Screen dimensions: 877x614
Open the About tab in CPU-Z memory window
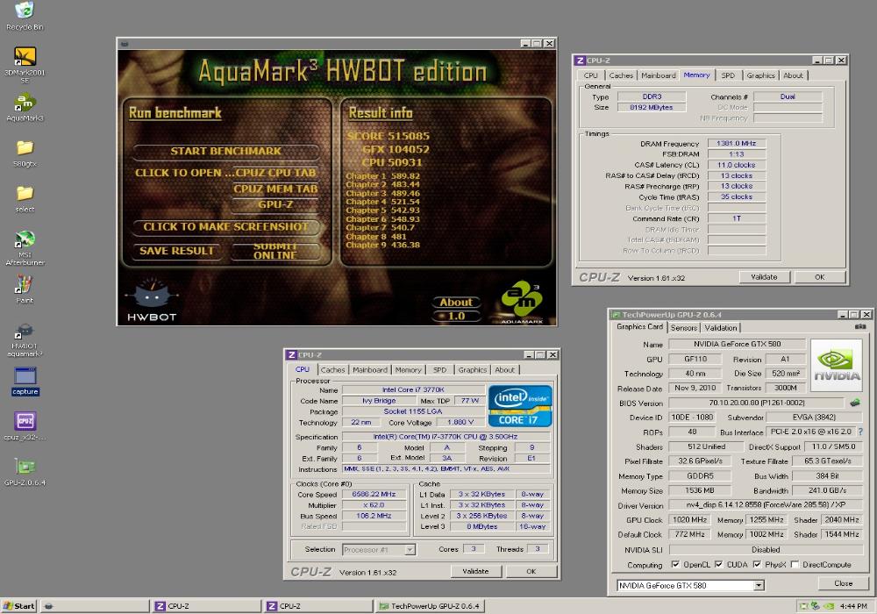793,75
